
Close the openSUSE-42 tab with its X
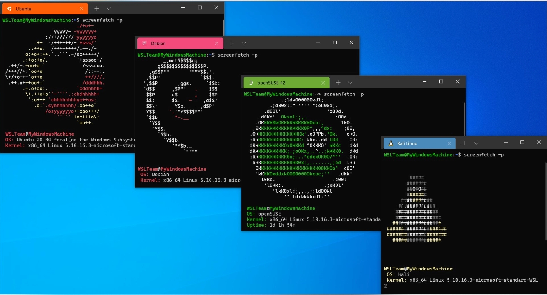323,83
